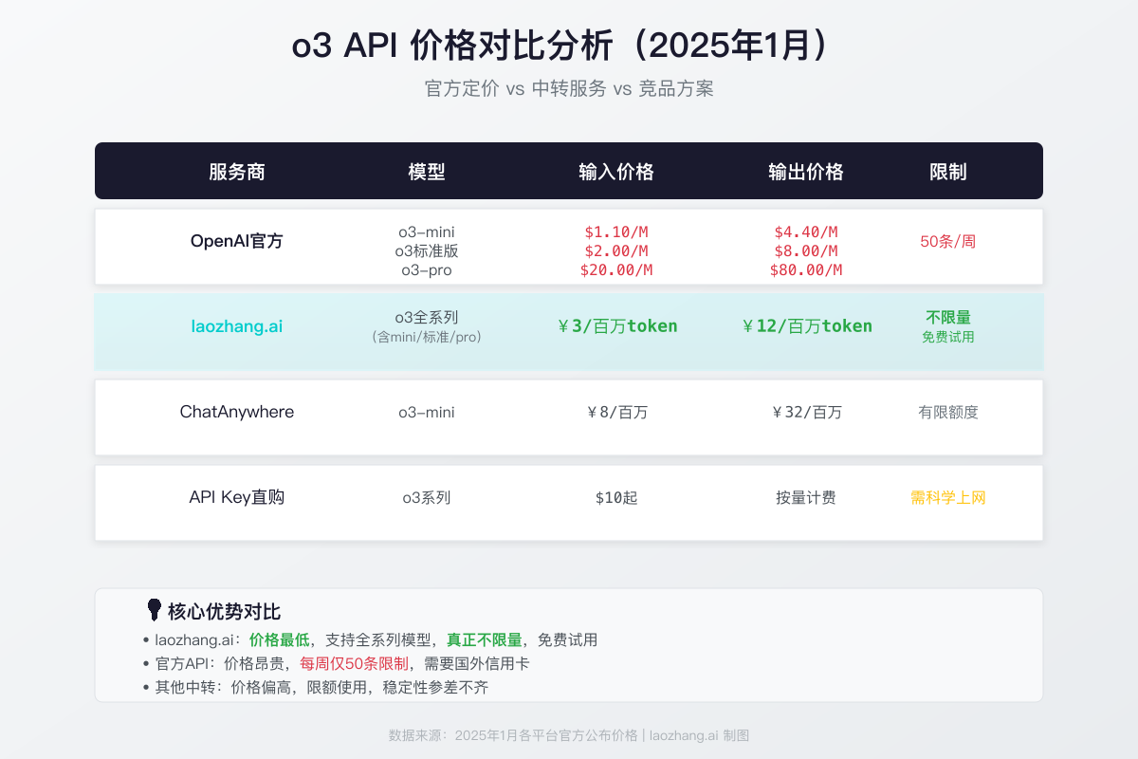Click the $1.10/M input price
Image resolution: width=1138 pixels, height=759 pixels.
point(616,231)
